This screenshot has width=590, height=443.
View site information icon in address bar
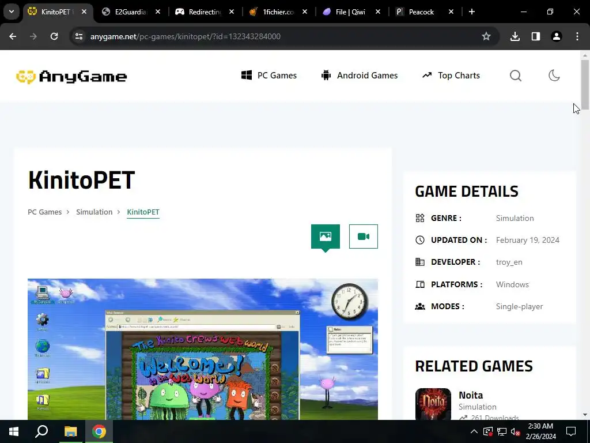point(79,36)
